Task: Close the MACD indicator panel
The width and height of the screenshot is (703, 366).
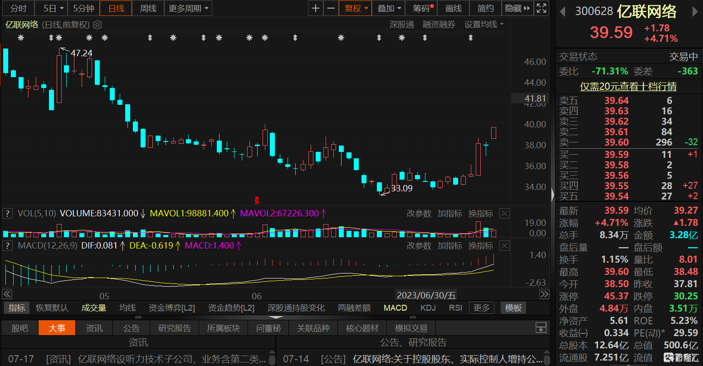Action: (x=504, y=246)
